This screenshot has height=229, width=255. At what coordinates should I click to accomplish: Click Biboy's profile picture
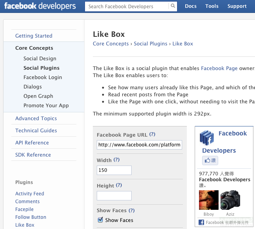209,200
